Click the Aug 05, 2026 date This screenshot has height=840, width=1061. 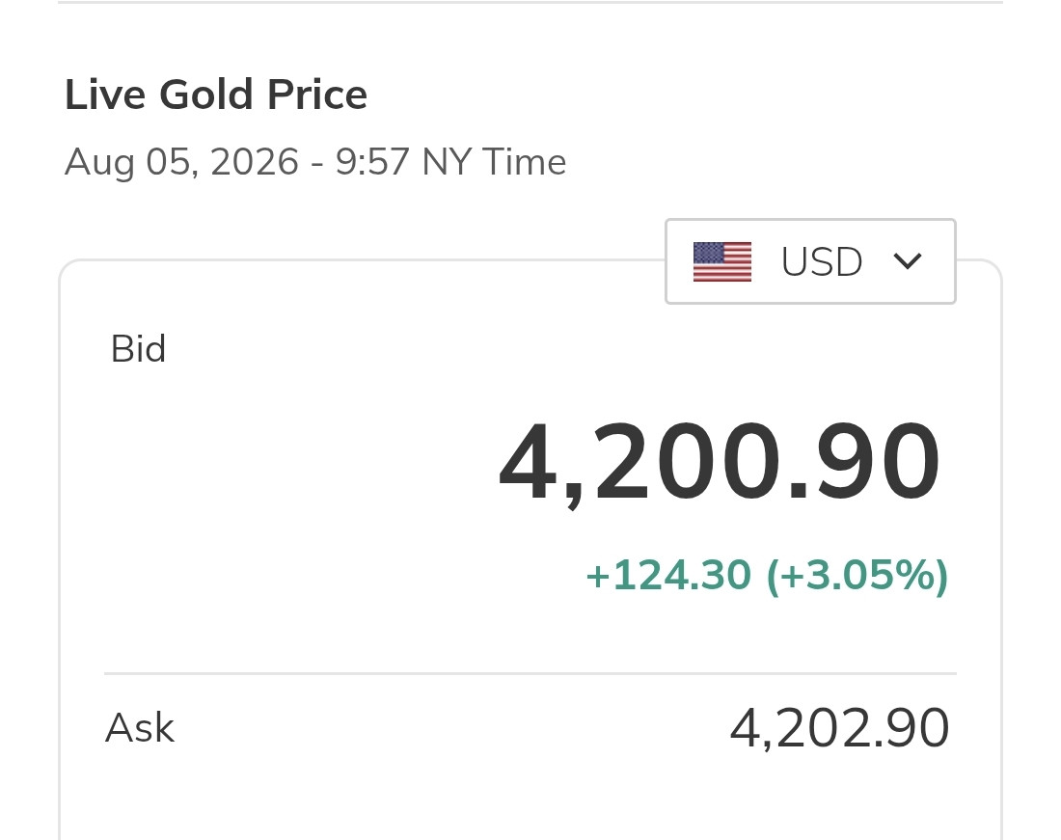[x=181, y=162]
